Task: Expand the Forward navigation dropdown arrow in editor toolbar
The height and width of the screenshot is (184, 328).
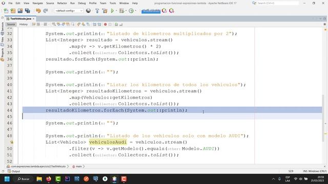Action: 49,25
